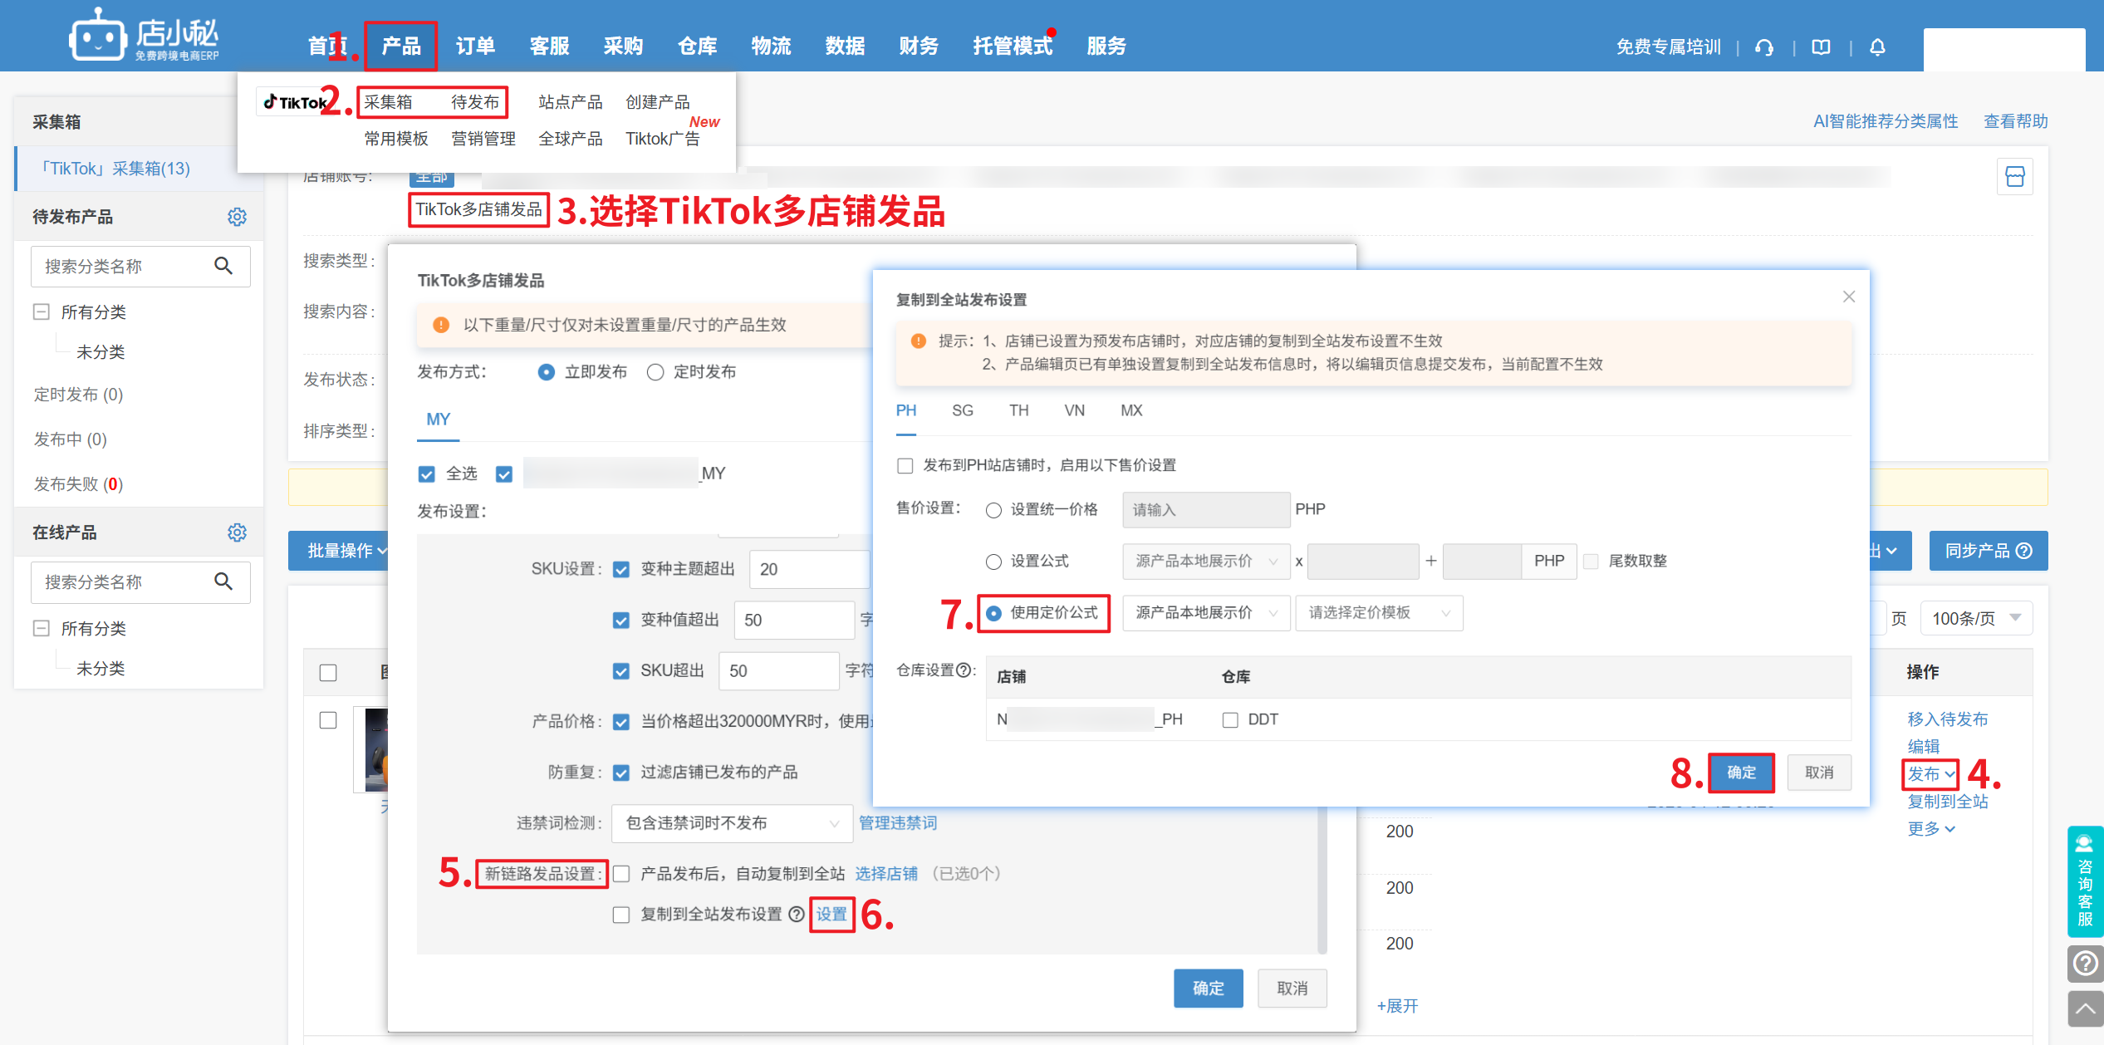Expand the 违禁词检测 dropdown

coord(732,823)
